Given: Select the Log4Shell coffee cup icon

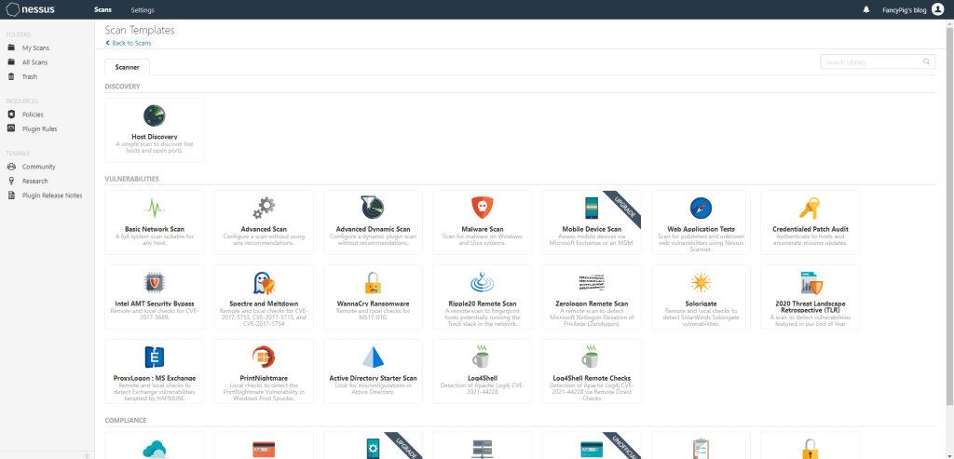Looking at the screenshot, I should pyautogui.click(x=482, y=357).
